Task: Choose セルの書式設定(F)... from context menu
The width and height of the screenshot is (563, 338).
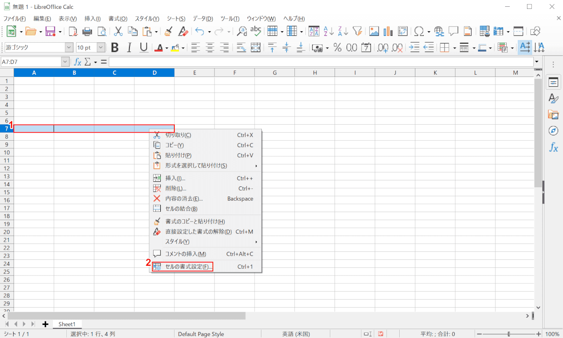Action: click(x=206, y=267)
